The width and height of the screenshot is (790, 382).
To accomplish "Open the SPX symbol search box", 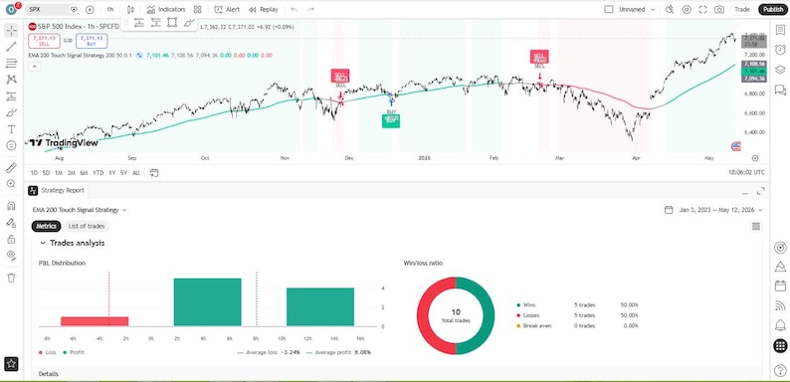I will (x=52, y=9).
